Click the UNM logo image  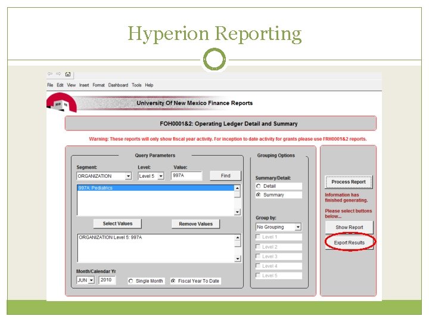point(61,103)
